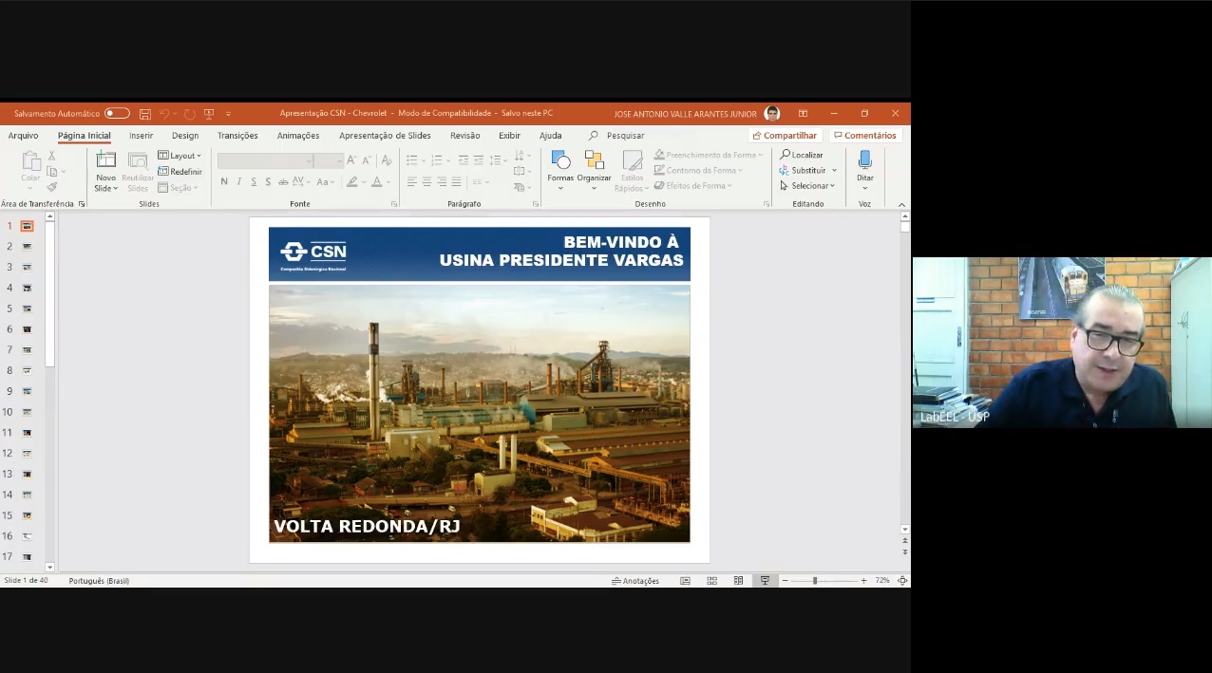Toggle Anotações notes pane
Viewport: 1212px width, 673px height.
[635, 581]
